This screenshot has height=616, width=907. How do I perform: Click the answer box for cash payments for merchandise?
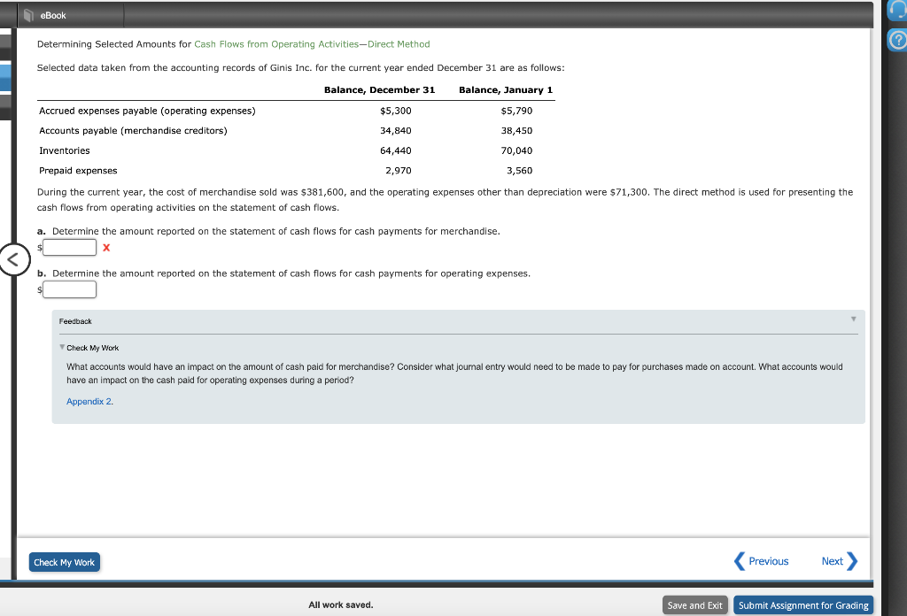[69, 247]
